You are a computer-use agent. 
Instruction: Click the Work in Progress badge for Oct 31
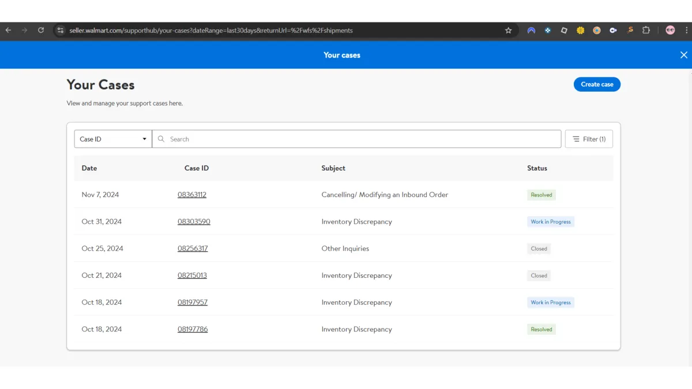[x=550, y=222]
